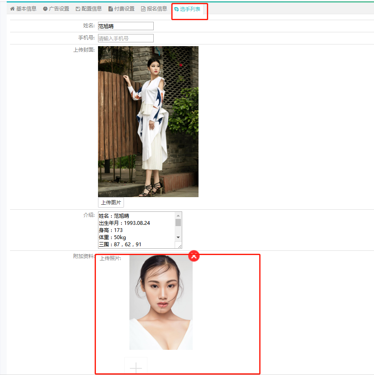Click the 附加资料 label
This screenshot has height=375, width=374.
tap(84, 256)
